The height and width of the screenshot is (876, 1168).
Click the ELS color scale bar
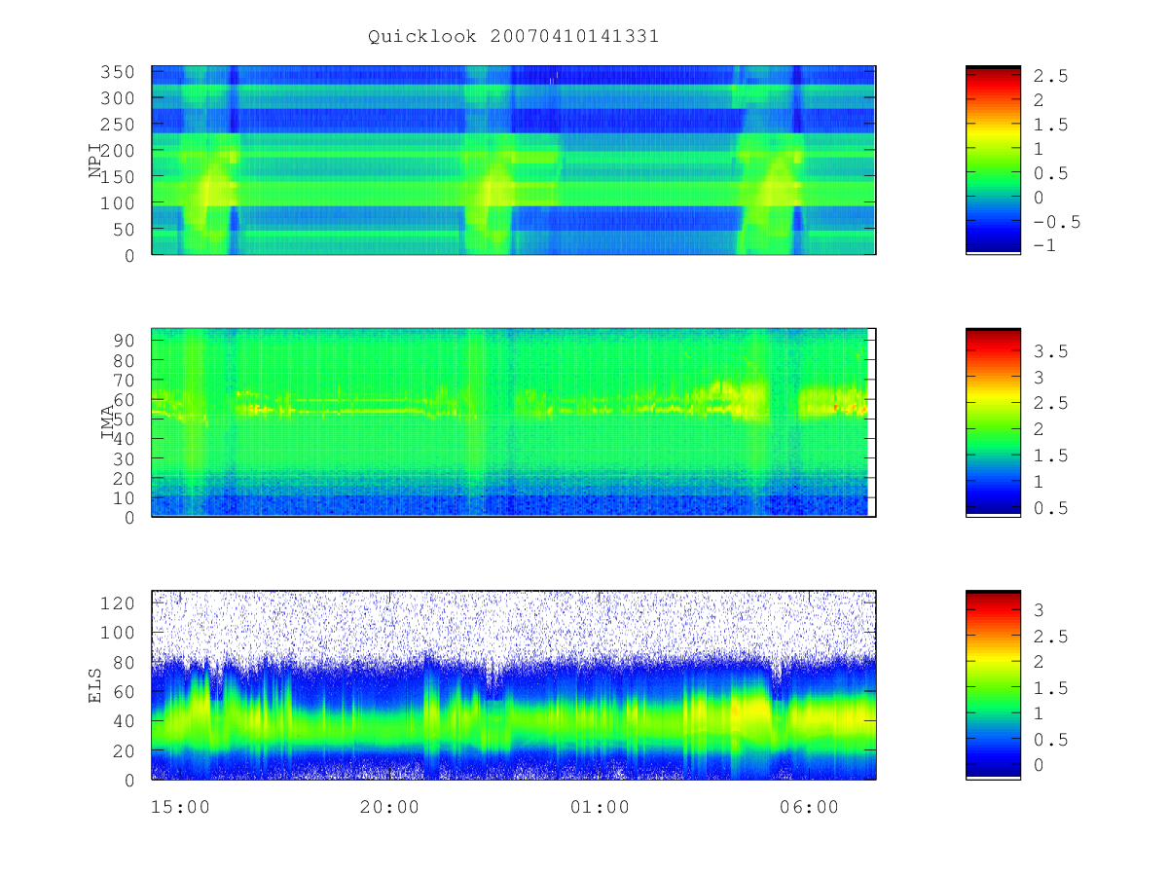click(993, 685)
